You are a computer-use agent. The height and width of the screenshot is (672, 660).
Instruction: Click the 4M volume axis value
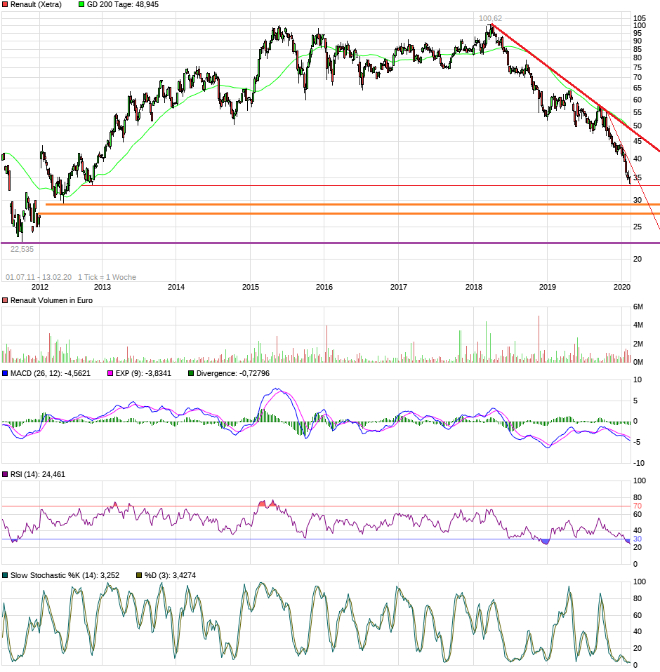click(x=638, y=325)
